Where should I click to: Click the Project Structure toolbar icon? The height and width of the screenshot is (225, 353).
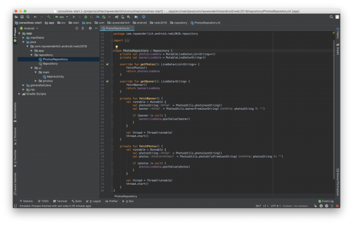coord(136,17)
